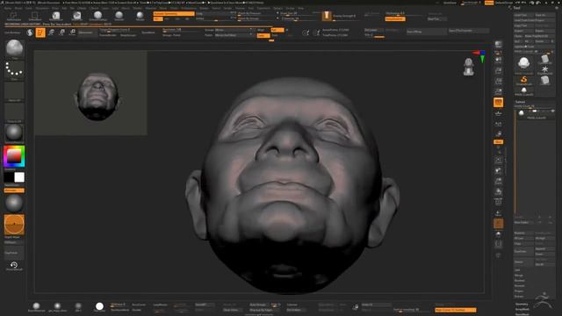Click the orange sphere on left shelf
The height and width of the screenshot is (316, 562).
[x=14, y=225]
